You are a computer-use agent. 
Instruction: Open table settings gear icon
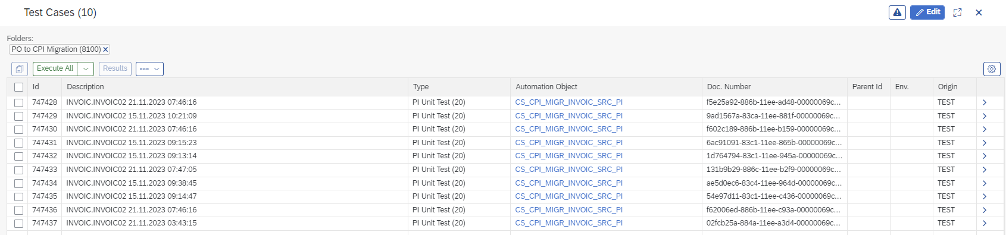point(992,69)
